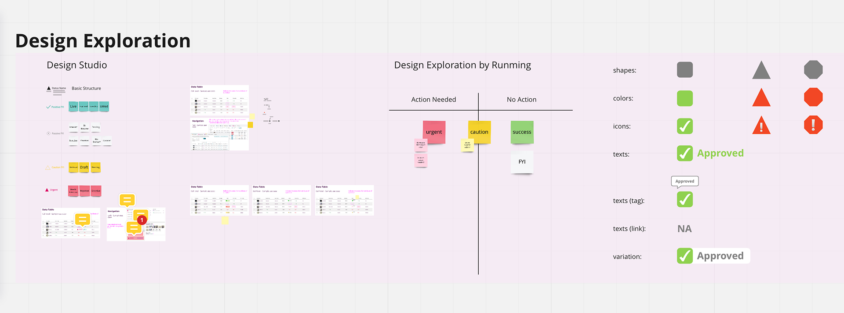Screen dimensions: 844x313
Task: Click the gray Approved variation label
Action: pos(720,256)
